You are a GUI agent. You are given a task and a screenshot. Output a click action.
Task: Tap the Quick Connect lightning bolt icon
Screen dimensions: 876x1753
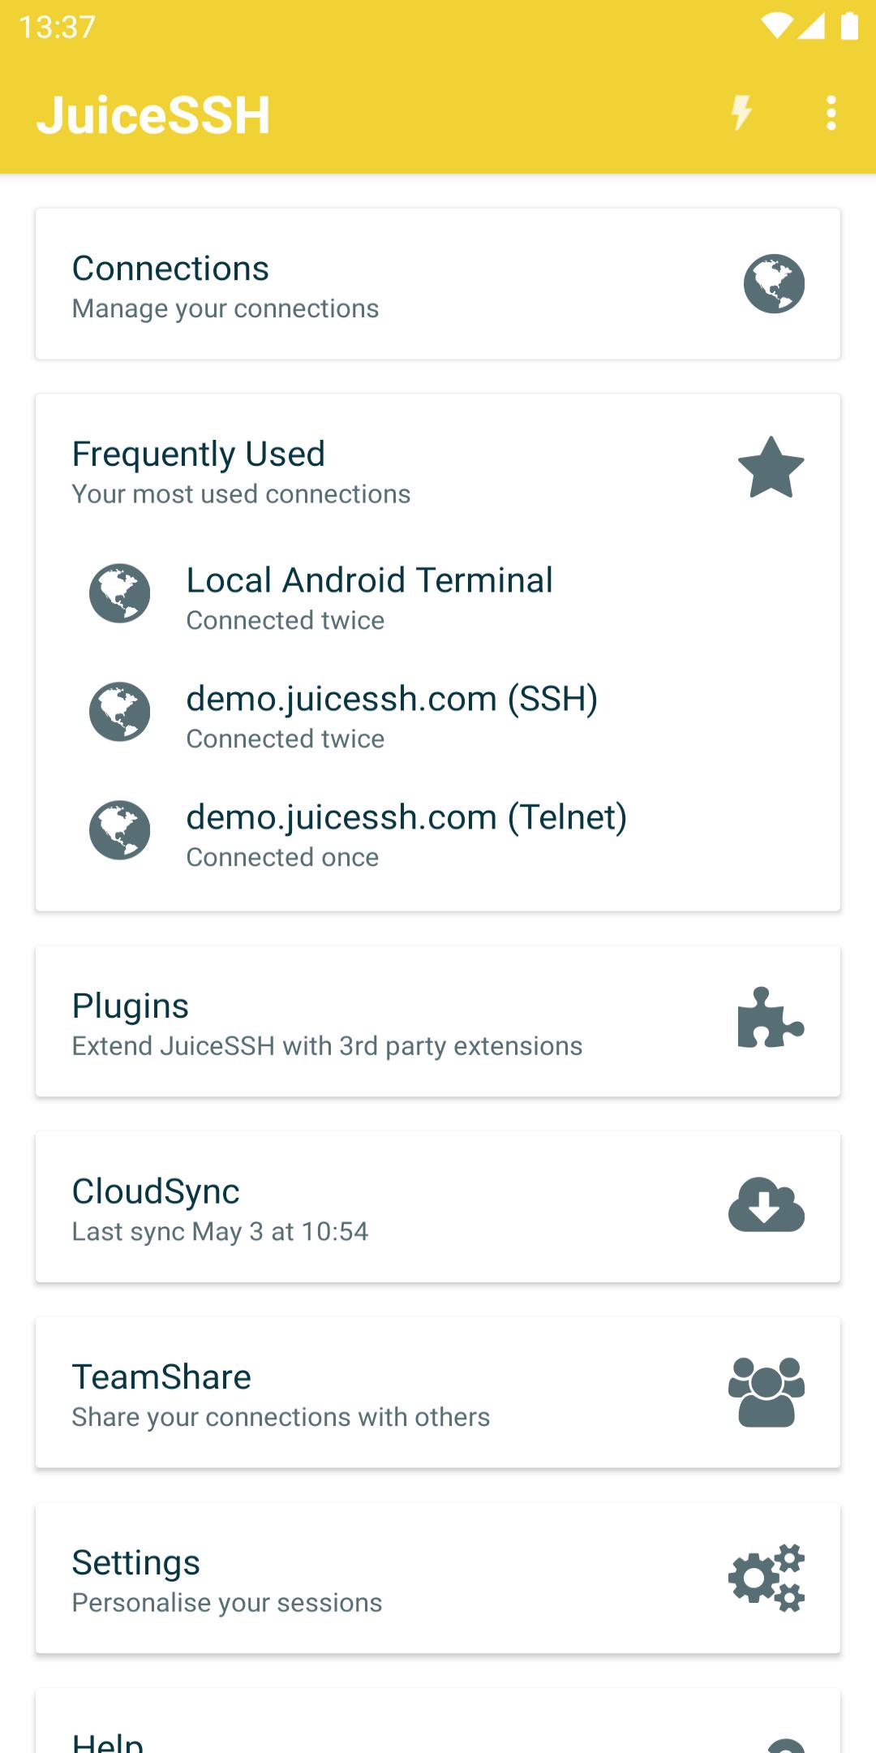pos(741,113)
